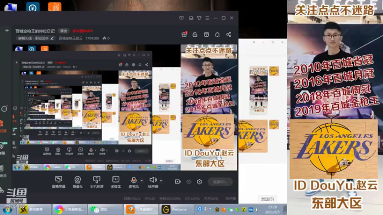Click the orange Douyu tray icon
The image size is (383, 215).
point(224,210)
